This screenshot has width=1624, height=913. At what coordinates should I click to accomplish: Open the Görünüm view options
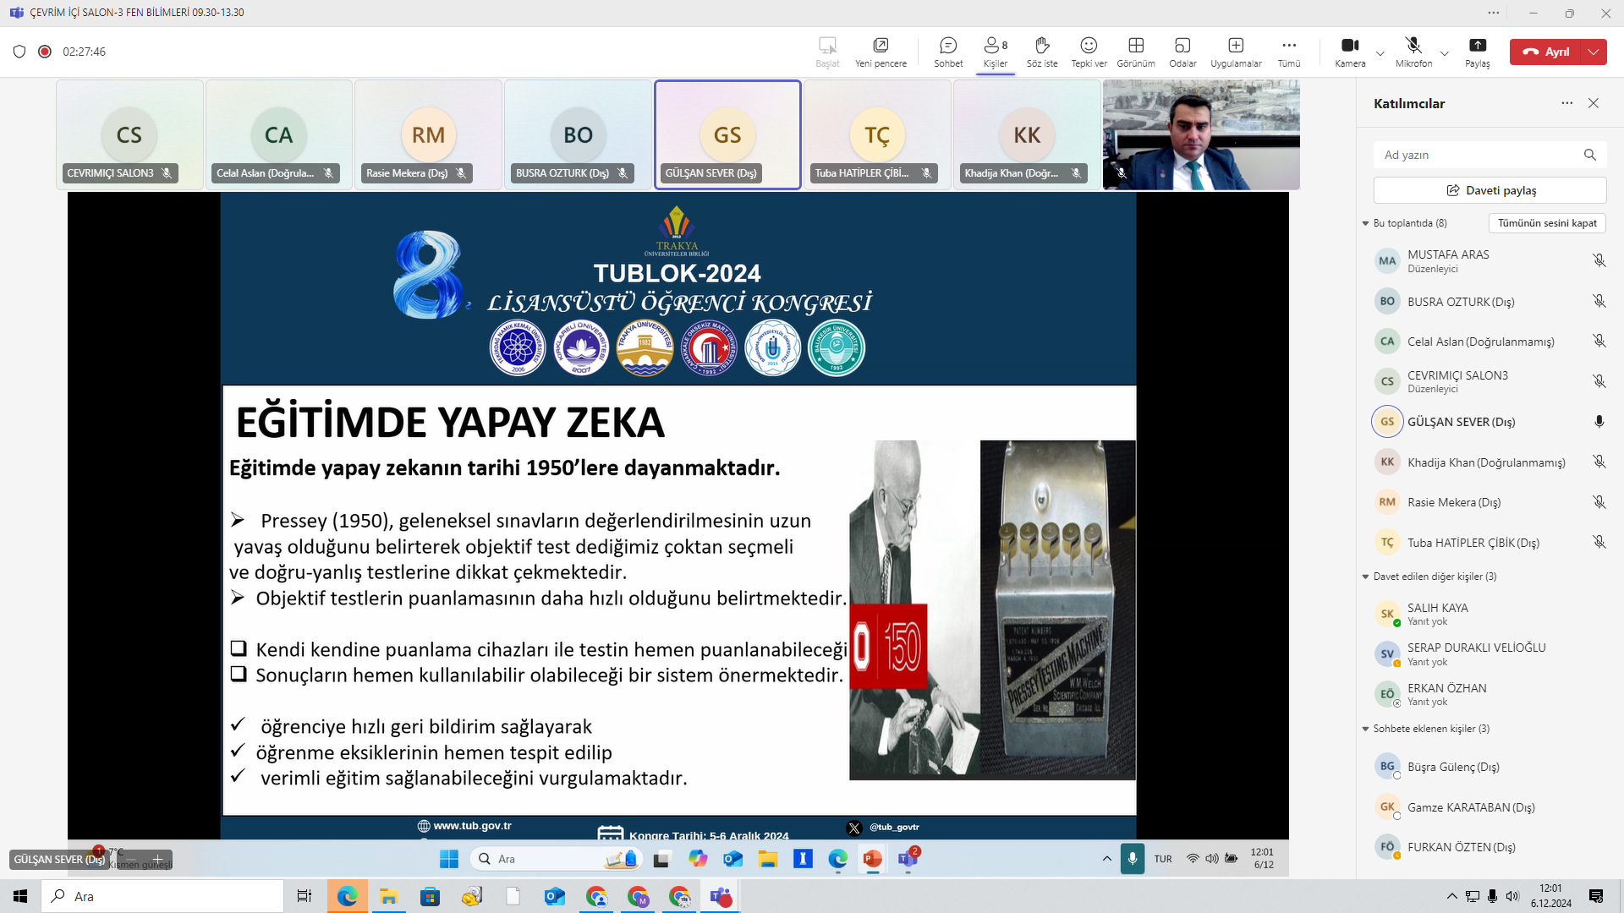point(1136,52)
